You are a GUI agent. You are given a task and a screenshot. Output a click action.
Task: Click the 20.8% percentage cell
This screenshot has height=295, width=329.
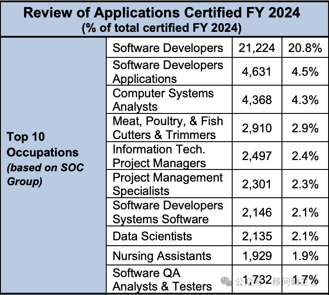click(305, 48)
